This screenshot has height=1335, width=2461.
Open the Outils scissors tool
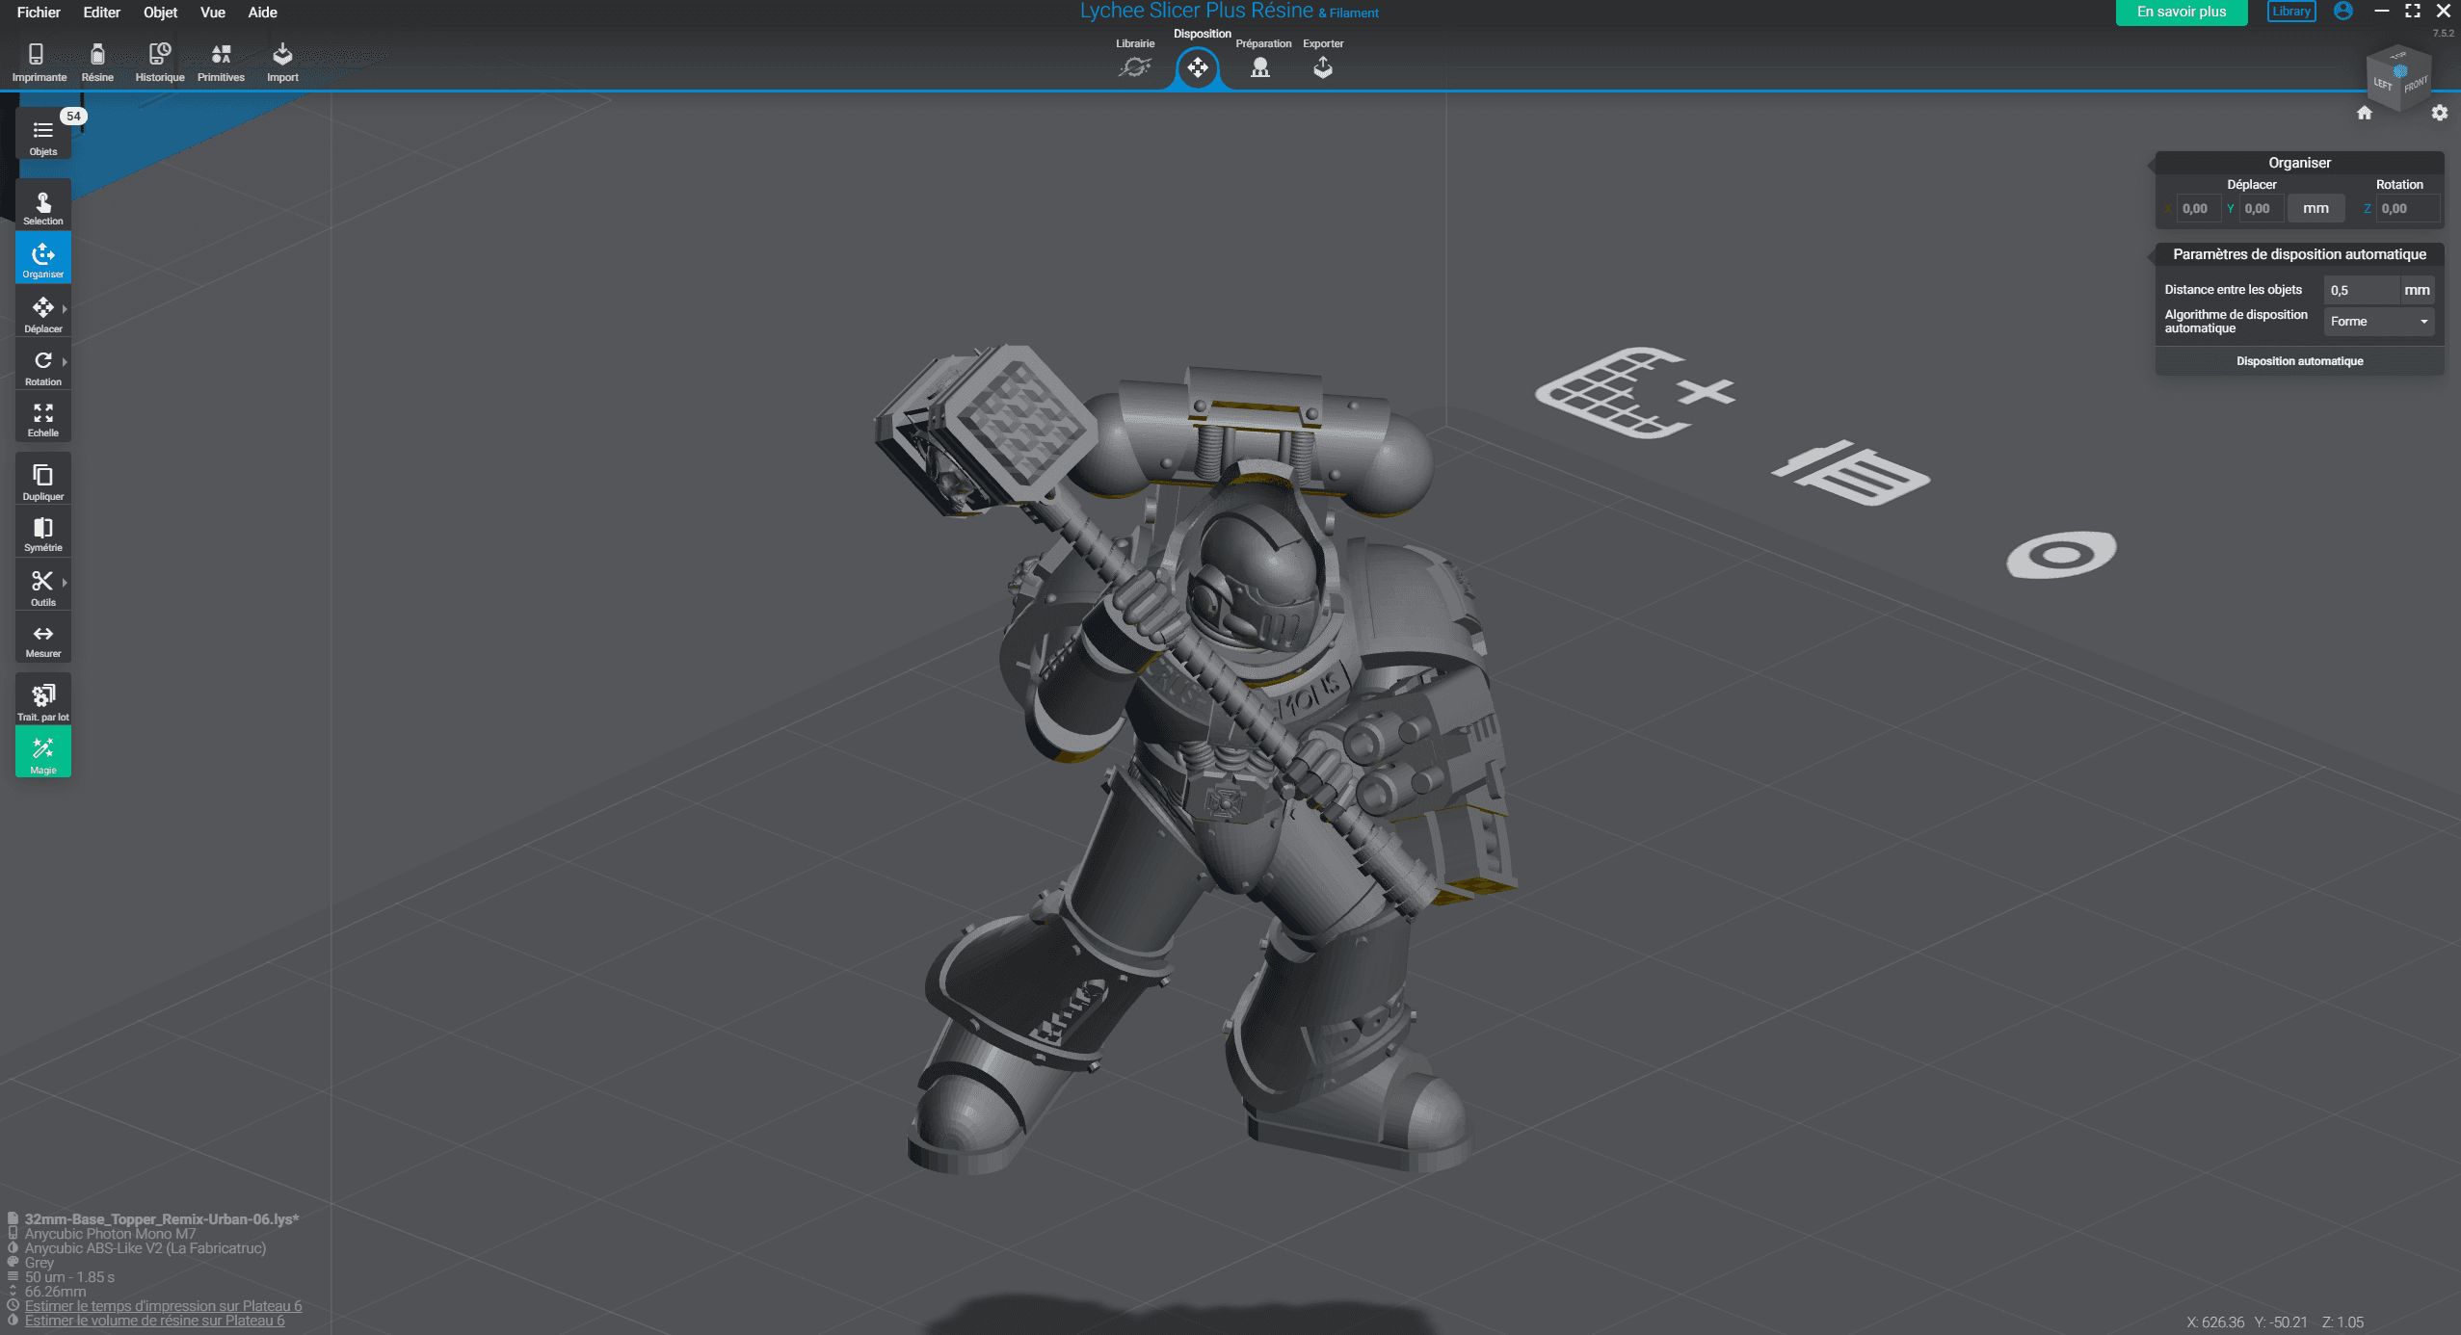[x=42, y=586]
